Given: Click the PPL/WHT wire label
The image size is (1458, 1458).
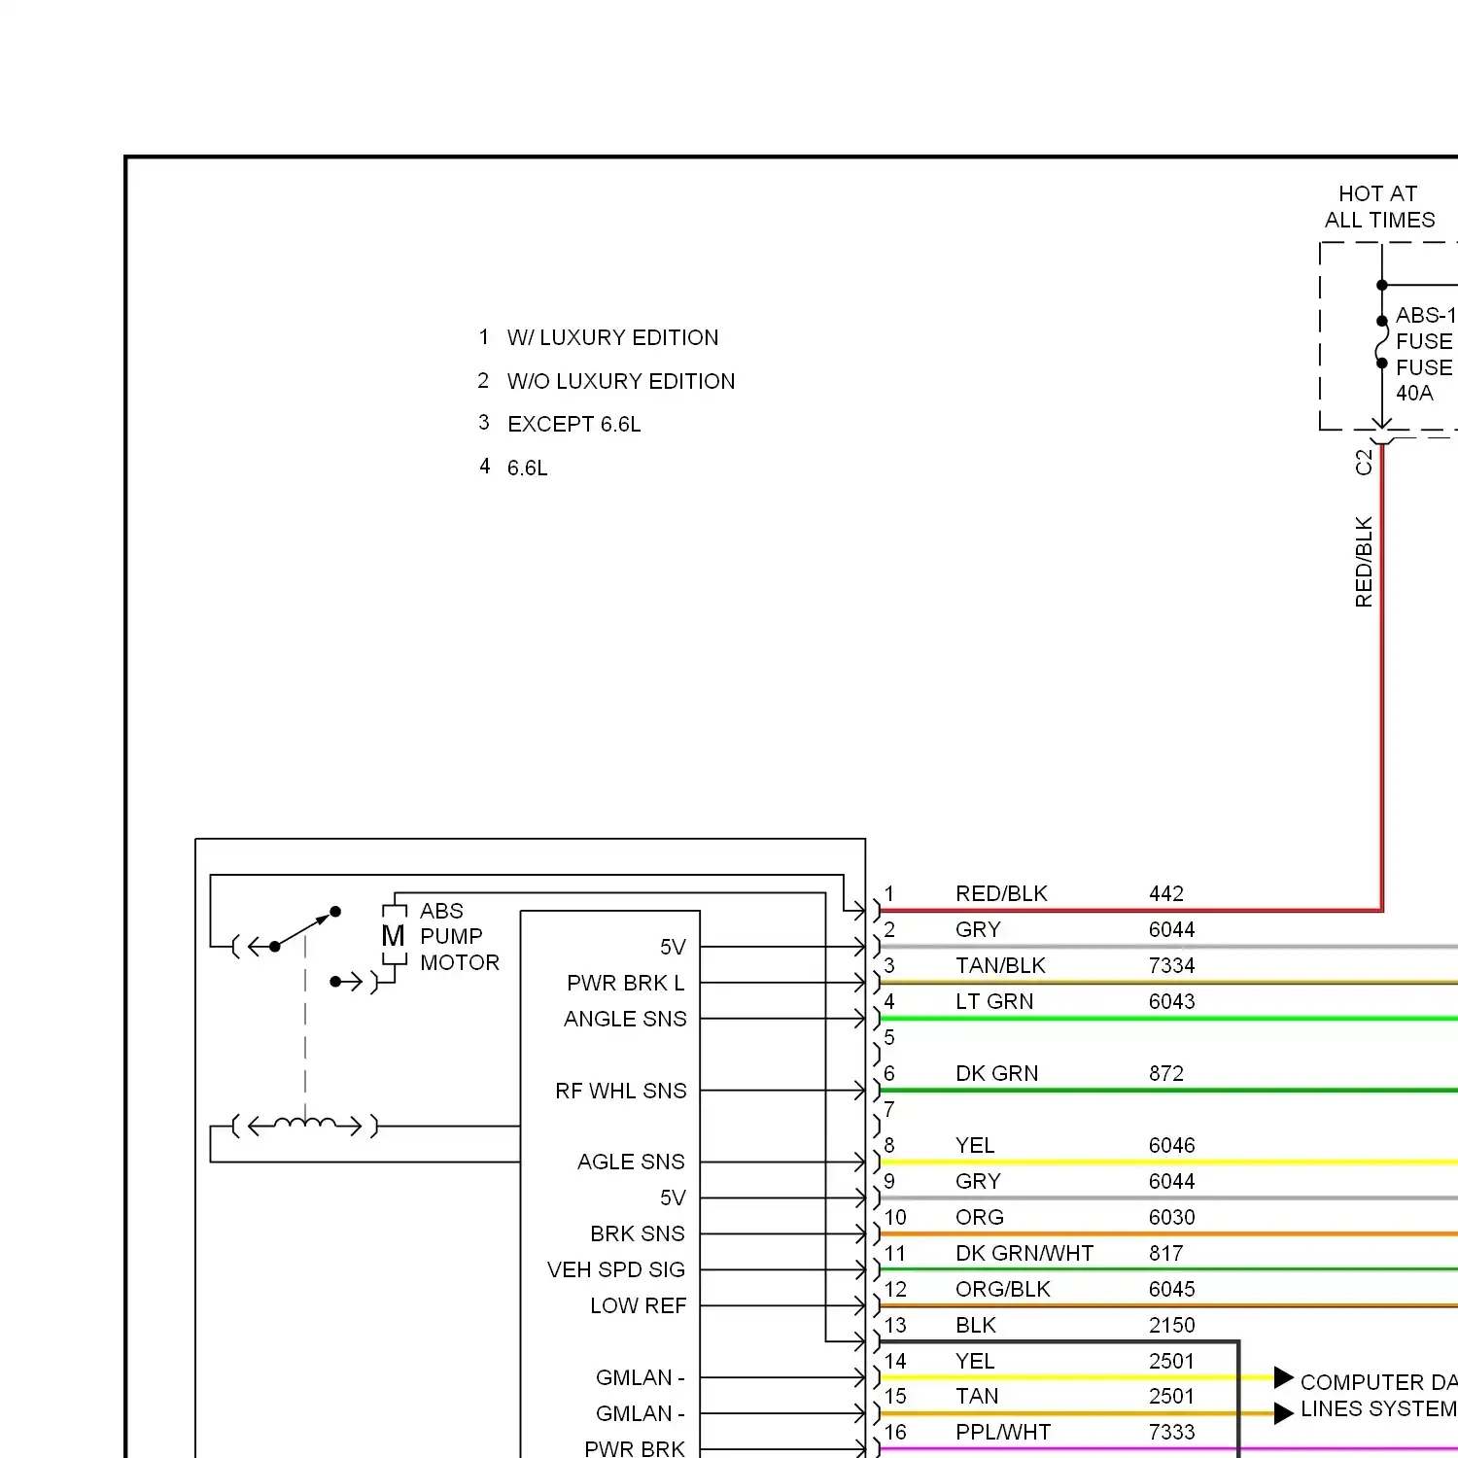Looking at the screenshot, I should point(1002,1432).
